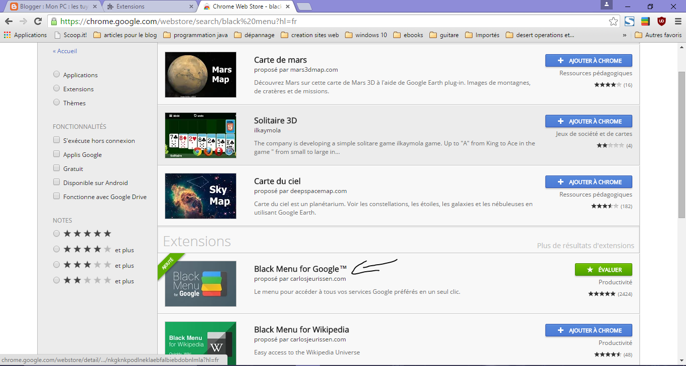Viewport: 686px width, 366px height.
Task: Check the 'Gratuit' checkbox
Action: point(56,168)
